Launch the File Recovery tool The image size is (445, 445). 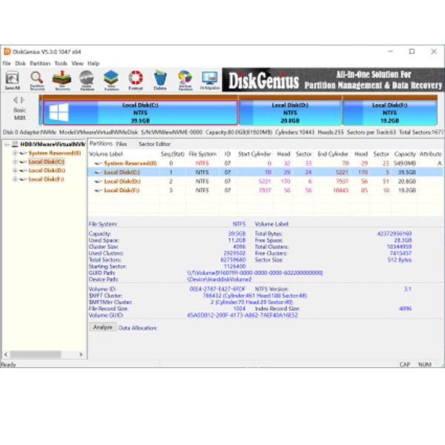[62, 80]
